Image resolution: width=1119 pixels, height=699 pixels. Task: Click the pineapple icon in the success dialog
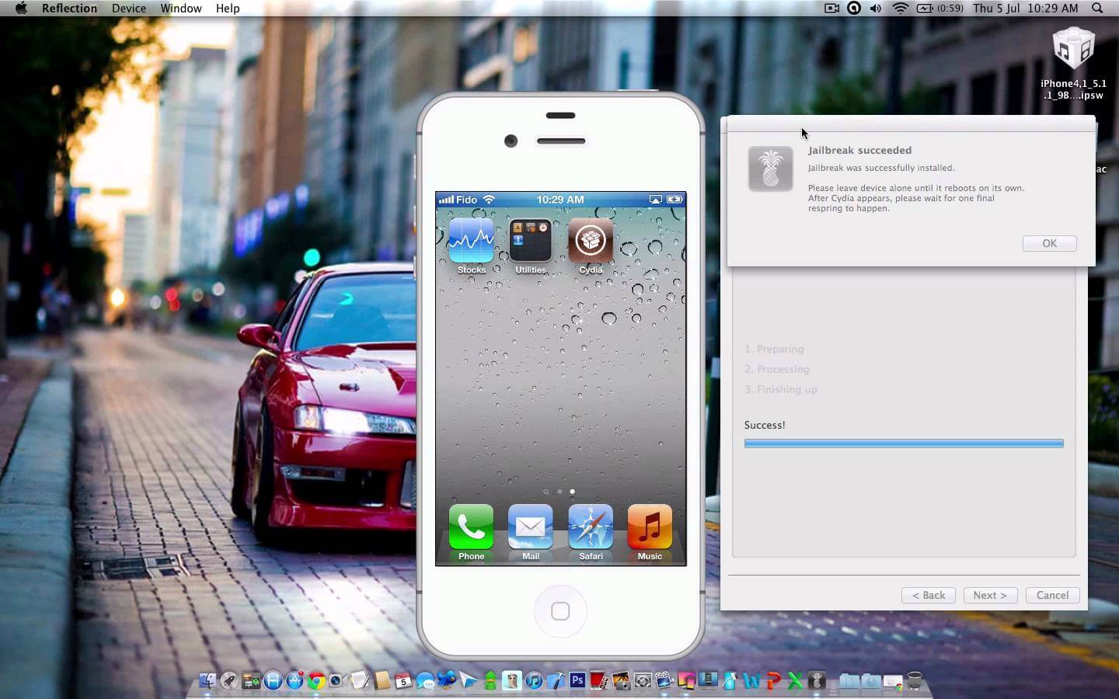pyautogui.click(x=770, y=169)
